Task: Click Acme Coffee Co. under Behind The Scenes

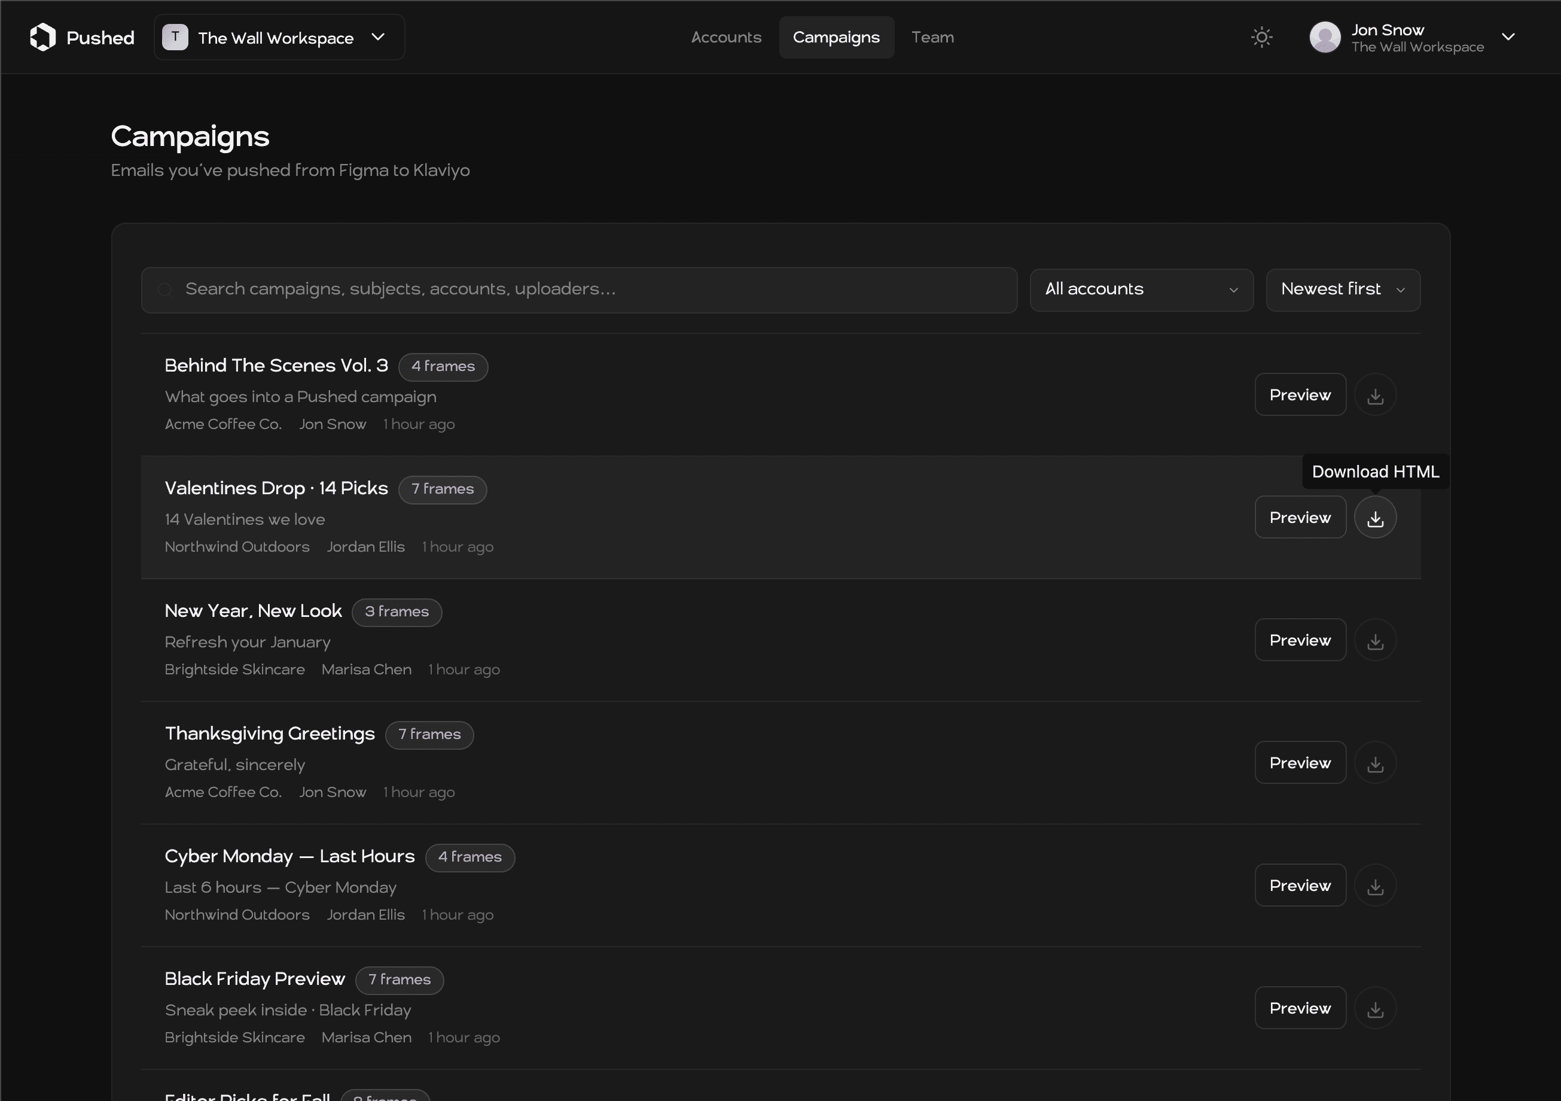Action: click(223, 424)
